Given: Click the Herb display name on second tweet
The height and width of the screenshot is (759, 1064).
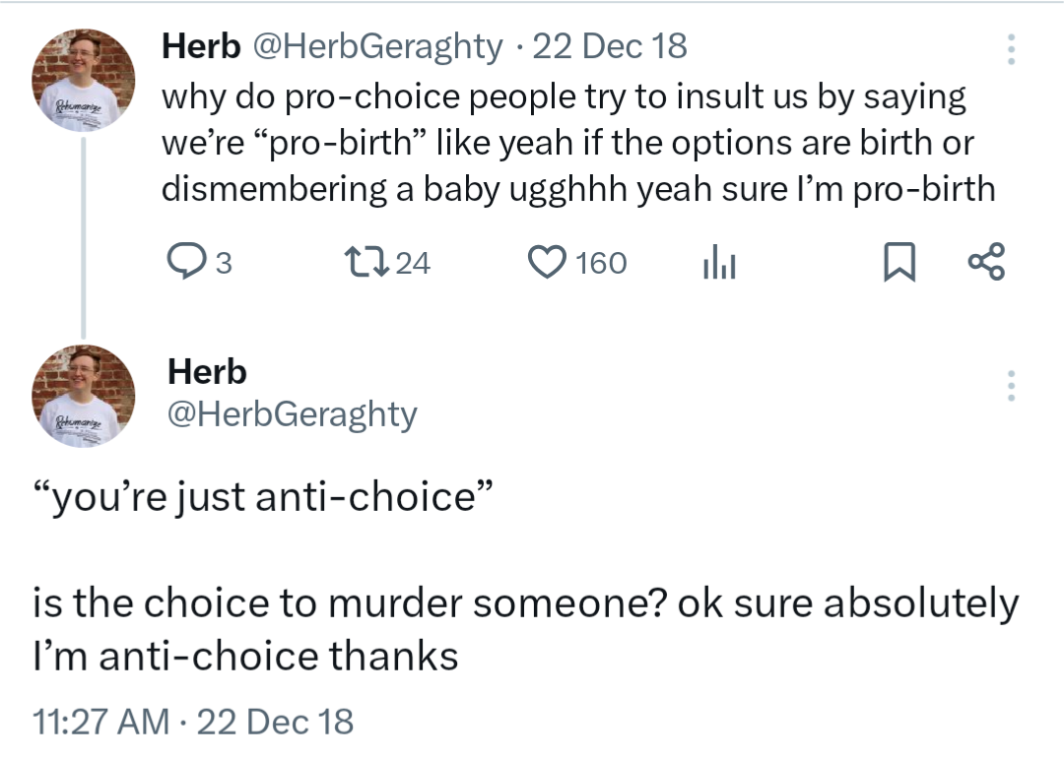Looking at the screenshot, I should point(207,371).
